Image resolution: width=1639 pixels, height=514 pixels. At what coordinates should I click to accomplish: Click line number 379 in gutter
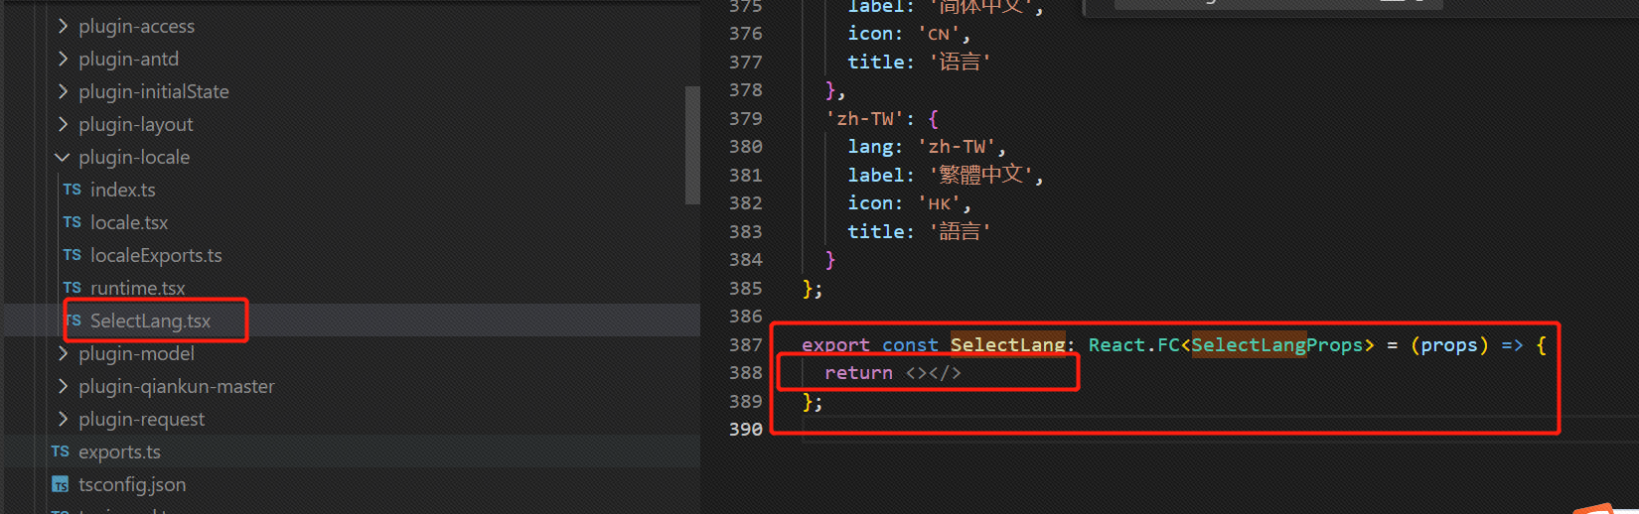[x=746, y=118]
